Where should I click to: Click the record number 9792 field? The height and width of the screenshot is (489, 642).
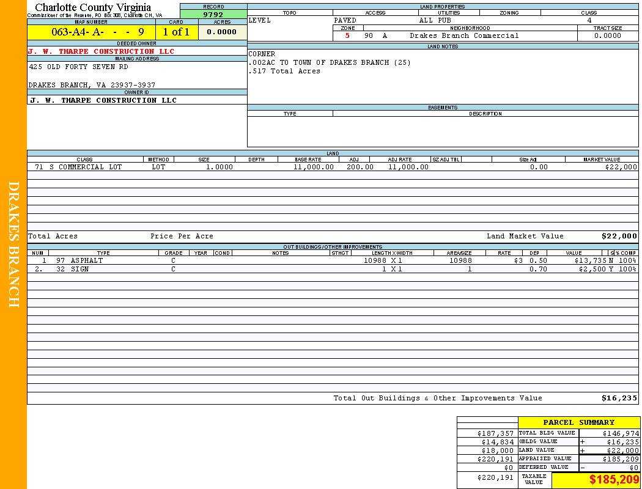pos(213,15)
